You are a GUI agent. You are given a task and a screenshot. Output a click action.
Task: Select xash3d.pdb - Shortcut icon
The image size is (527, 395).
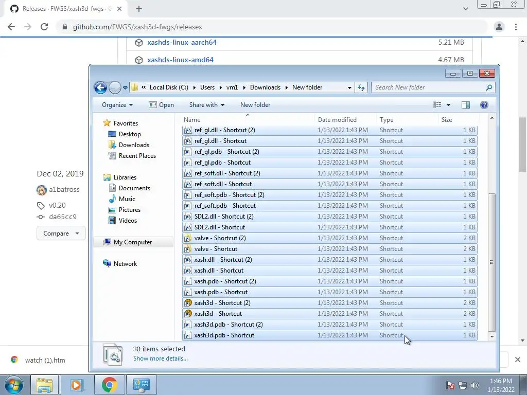[188, 335]
